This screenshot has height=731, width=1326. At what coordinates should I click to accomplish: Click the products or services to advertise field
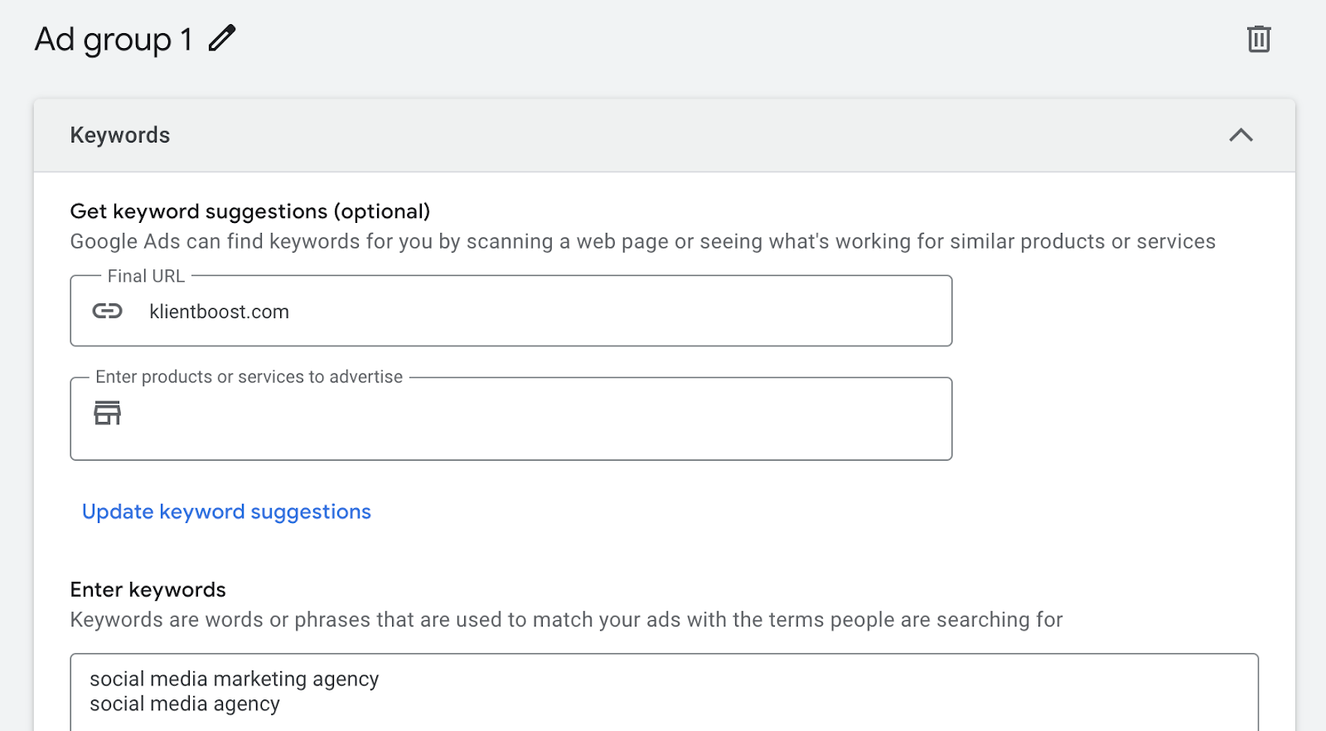[511, 419]
